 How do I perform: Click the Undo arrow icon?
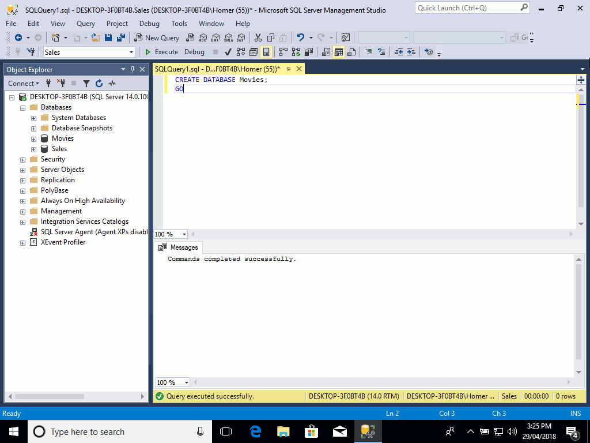click(x=301, y=37)
